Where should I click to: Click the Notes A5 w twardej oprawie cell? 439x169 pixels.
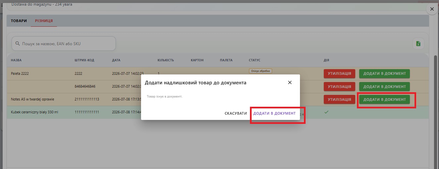[x=32, y=99]
